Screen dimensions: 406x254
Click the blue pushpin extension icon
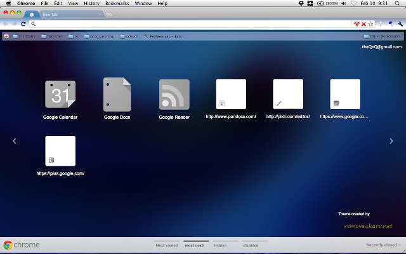coord(391,24)
